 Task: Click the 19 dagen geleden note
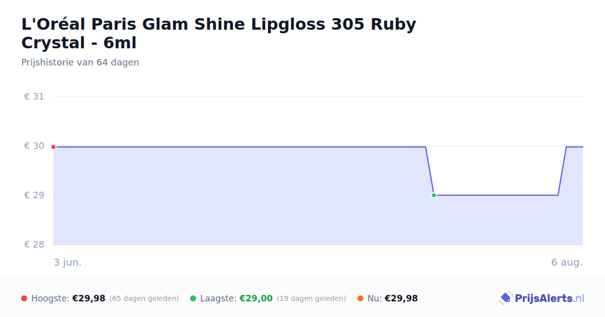pyautogui.click(x=312, y=298)
